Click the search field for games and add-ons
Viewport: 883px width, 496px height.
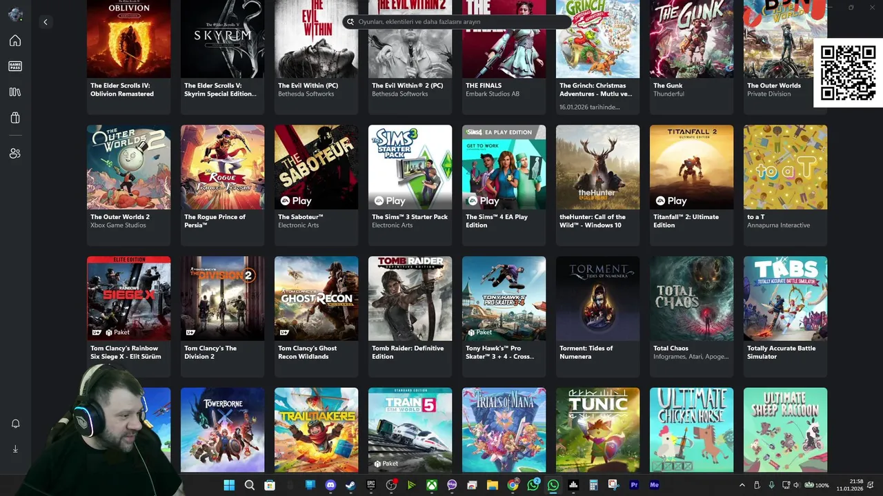[457, 22]
